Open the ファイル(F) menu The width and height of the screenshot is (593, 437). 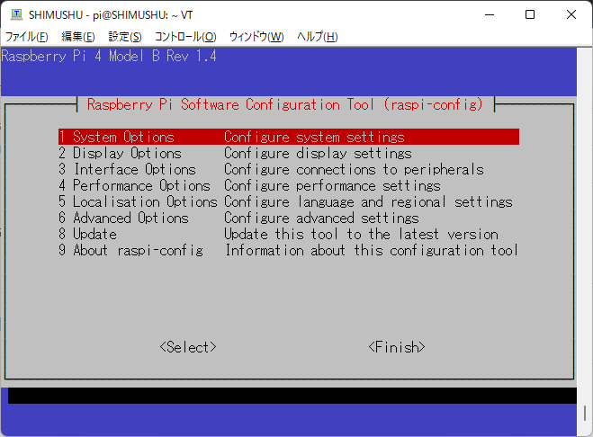26,37
